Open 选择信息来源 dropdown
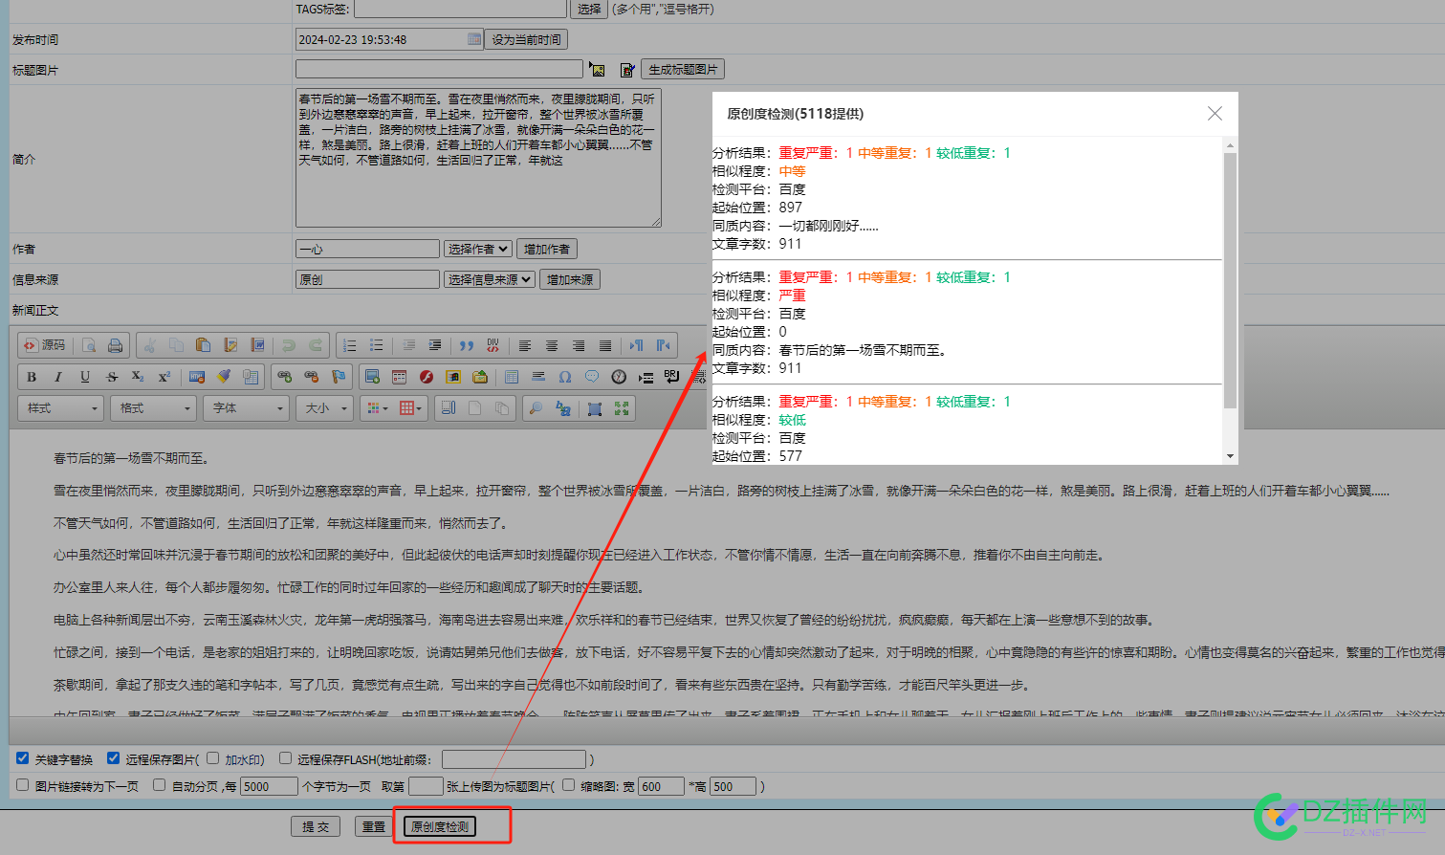1445x855 pixels. (489, 280)
